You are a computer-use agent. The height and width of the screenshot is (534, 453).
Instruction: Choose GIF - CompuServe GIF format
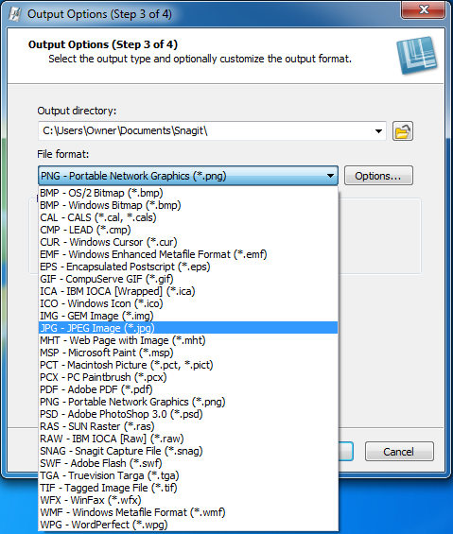(188, 279)
